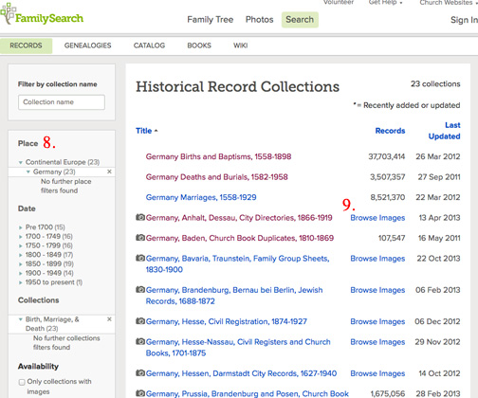This screenshot has width=478, height=398.
Task: Open Germany Marriages, 1558-1929 collection
Action: click(201, 197)
